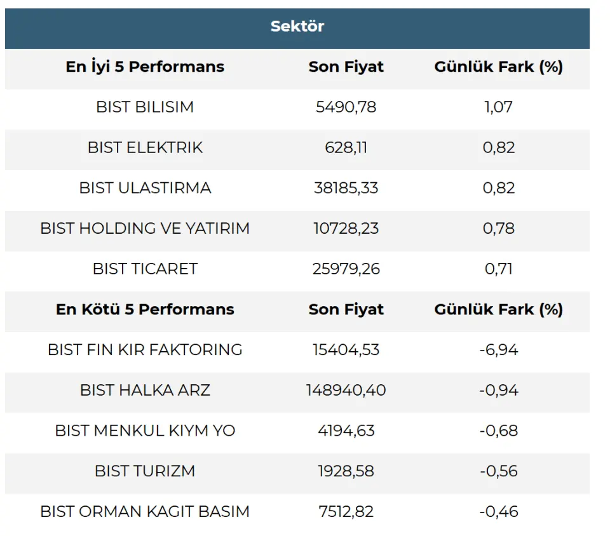Image resolution: width=610 pixels, height=536 pixels.
Task: Click the Sektör table header
Action: pos(297,27)
